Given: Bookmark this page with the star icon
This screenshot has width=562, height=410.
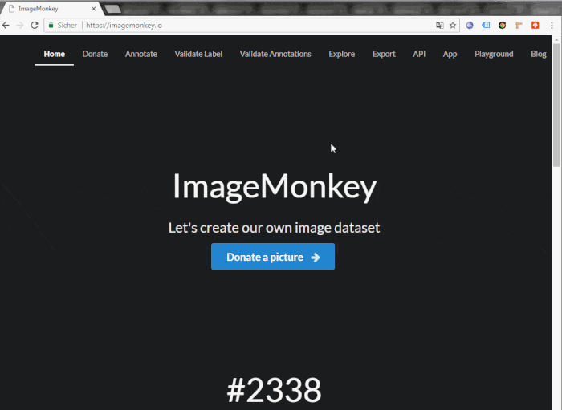Looking at the screenshot, I should (453, 26).
